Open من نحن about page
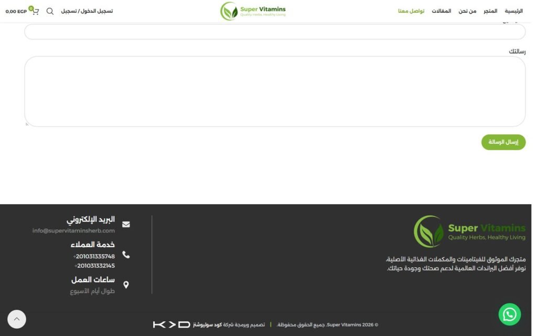This screenshot has height=336, width=537. [x=467, y=11]
